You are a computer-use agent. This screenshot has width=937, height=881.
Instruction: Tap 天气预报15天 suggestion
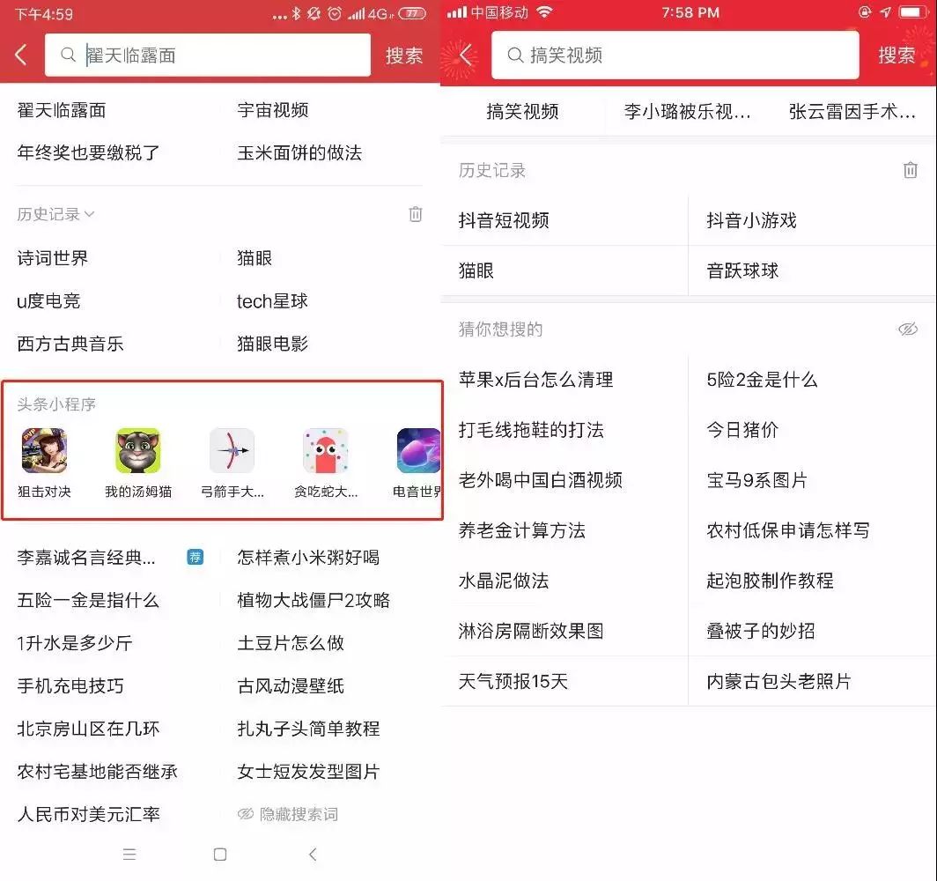tap(513, 681)
